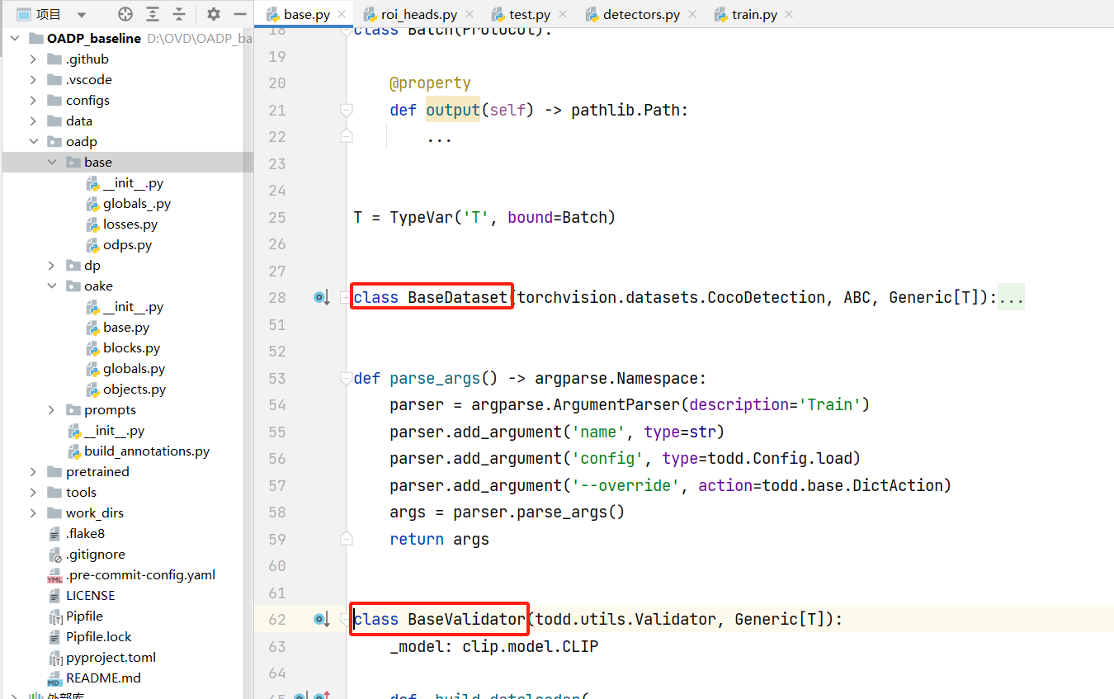Select .pre-commit-config.yaml file
1114x699 pixels.
pos(140,575)
